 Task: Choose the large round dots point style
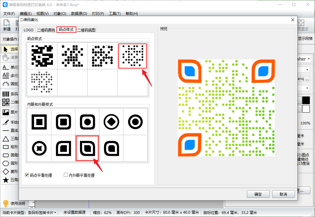(102, 56)
